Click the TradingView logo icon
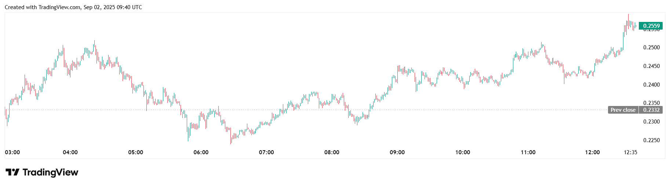This screenshot has height=186, width=670. click(12, 172)
